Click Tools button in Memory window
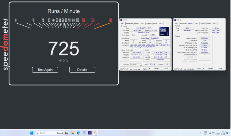 point(199,69)
